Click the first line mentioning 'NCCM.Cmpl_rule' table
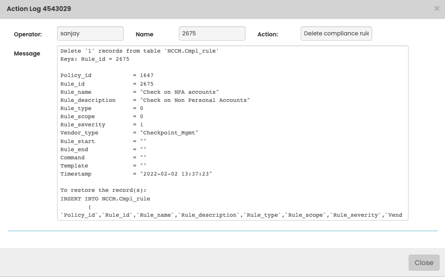This screenshot has height=277, width=445. 140,51
